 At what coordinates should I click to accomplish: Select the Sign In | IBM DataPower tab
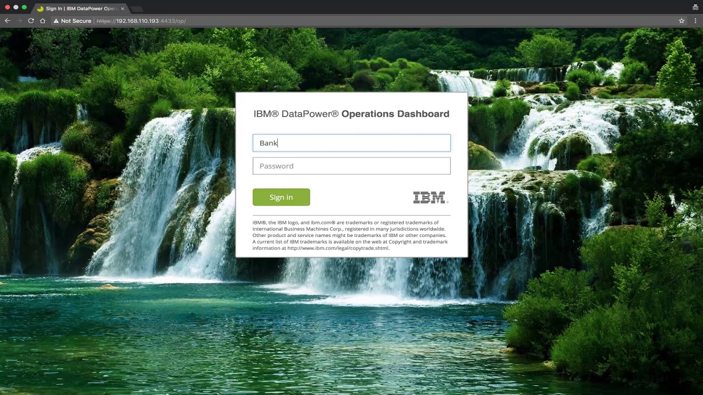pos(80,8)
